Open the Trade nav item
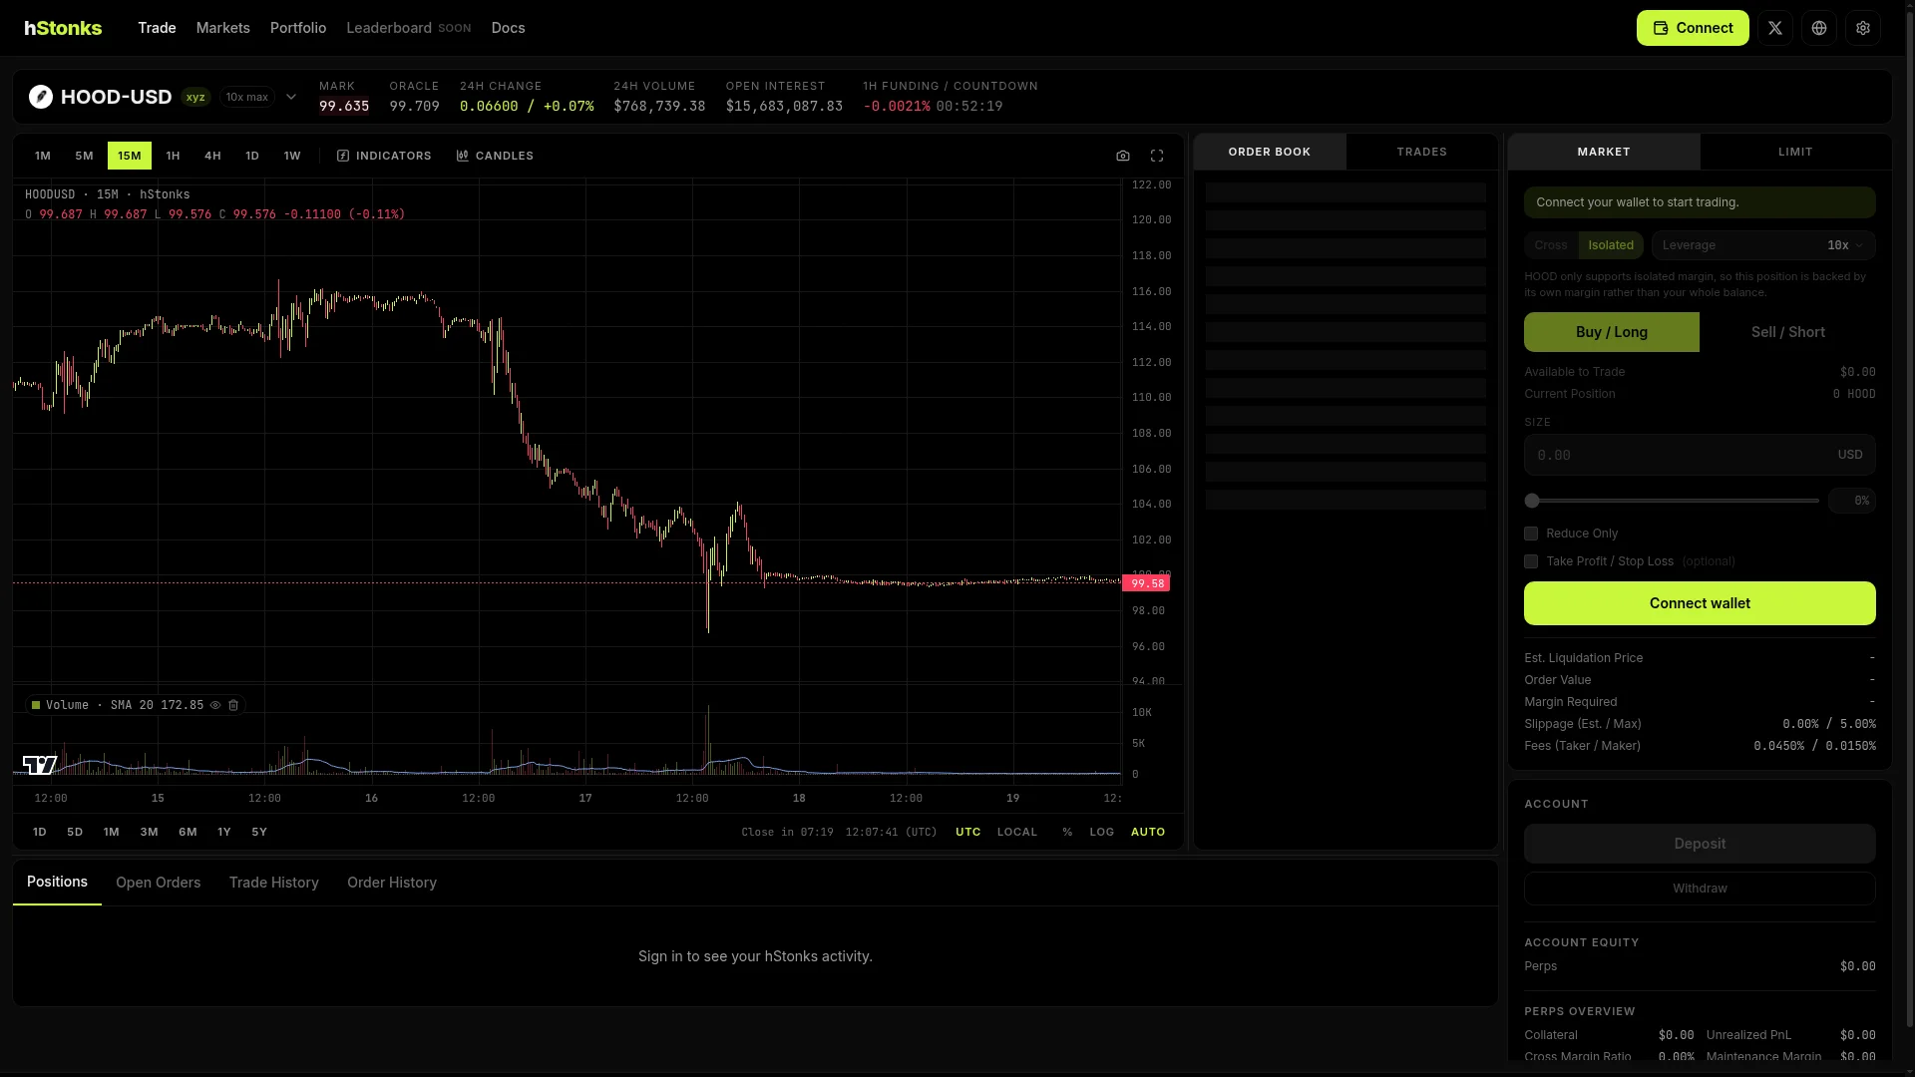 pos(157,28)
